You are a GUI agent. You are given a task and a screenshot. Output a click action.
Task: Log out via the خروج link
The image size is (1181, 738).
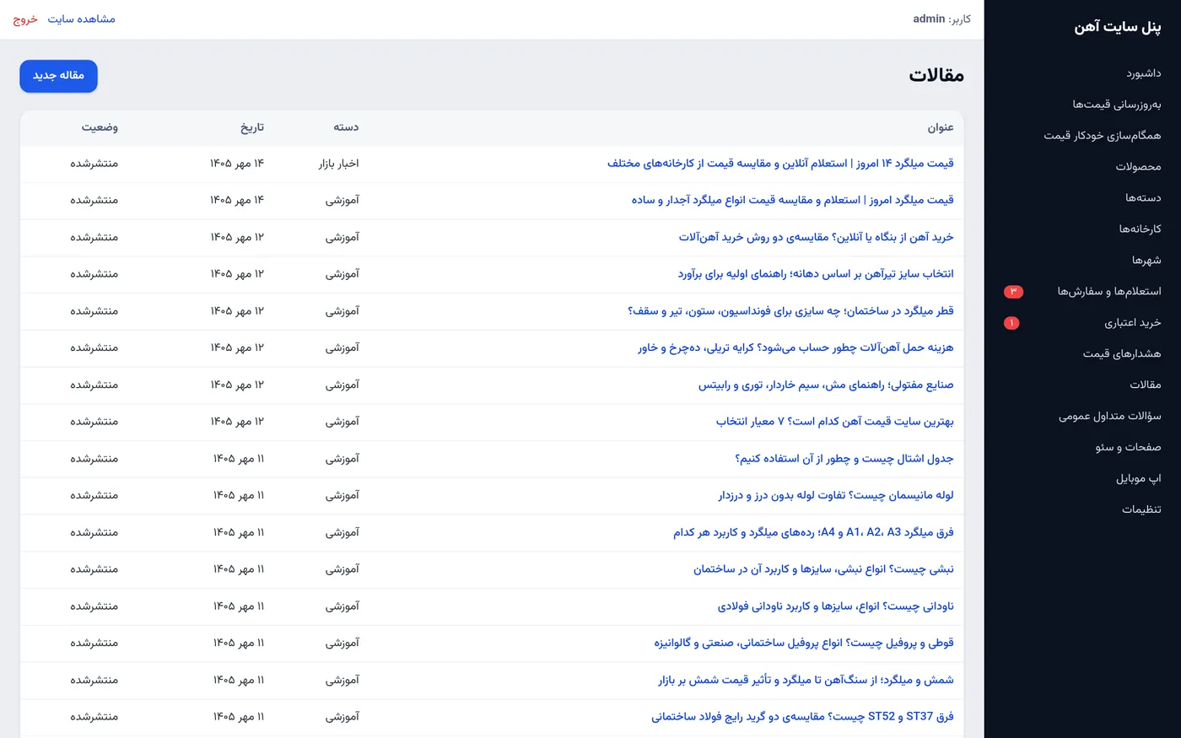click(x=25, y=19)
